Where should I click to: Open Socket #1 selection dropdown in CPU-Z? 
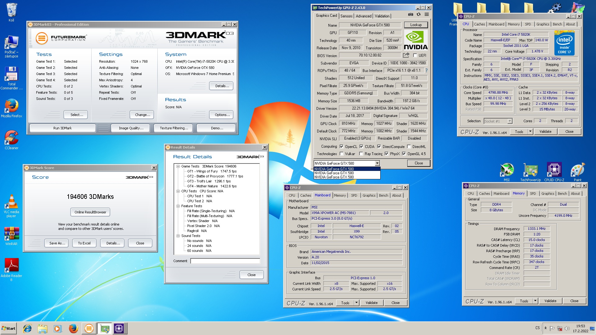pos(509,121)
